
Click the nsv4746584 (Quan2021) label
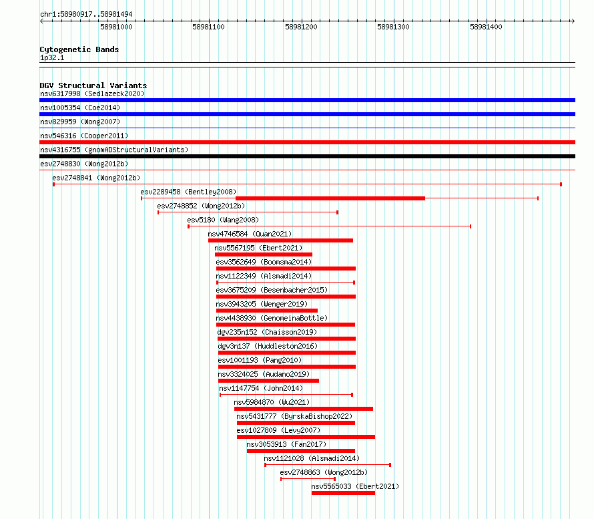(x=250, y=234)
